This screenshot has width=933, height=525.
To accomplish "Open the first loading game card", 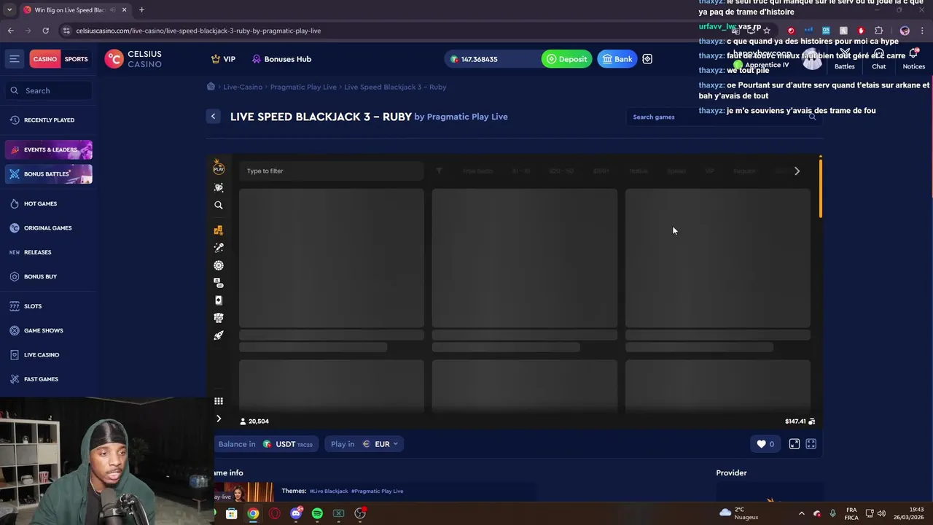I will pyautogui.click(x=331, y=258).
